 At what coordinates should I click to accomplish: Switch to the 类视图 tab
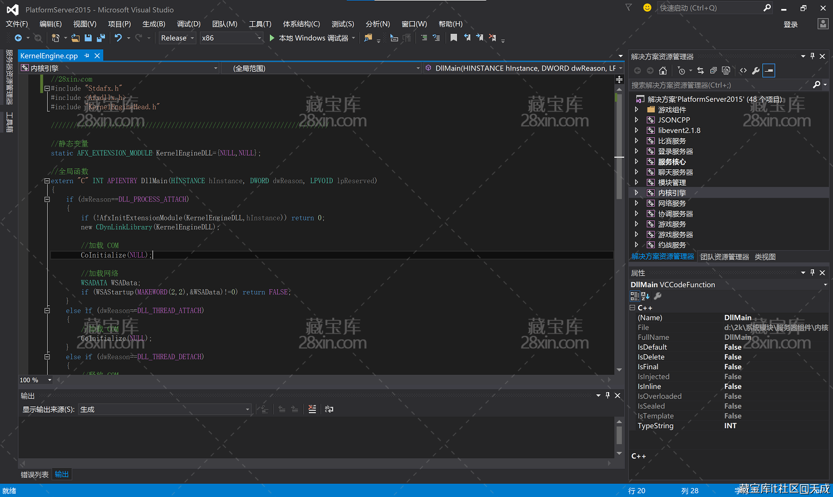[x=765, y=257]
